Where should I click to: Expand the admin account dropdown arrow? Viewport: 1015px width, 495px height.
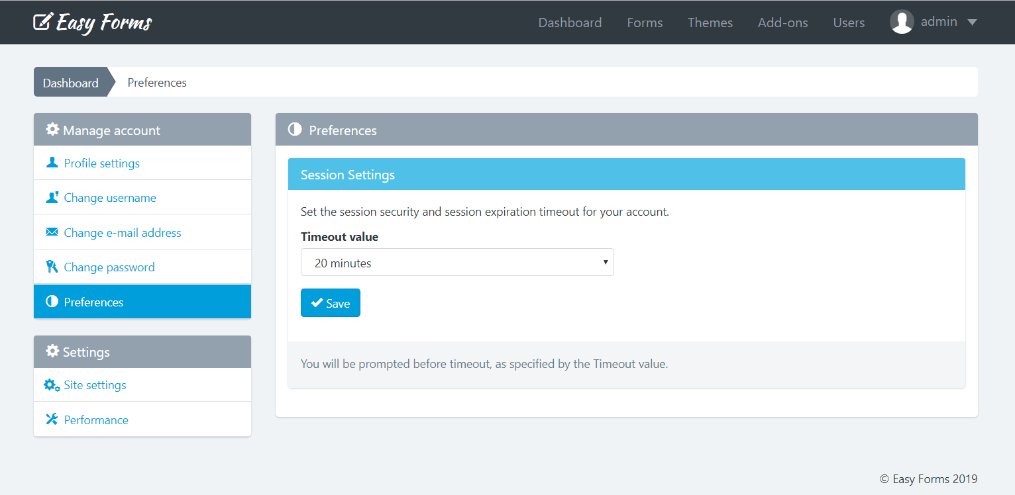coord(973,22)
